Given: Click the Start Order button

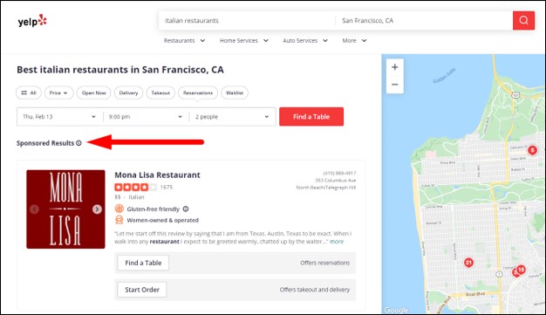Looking at the screenshot, I should [x=142, y=290].
